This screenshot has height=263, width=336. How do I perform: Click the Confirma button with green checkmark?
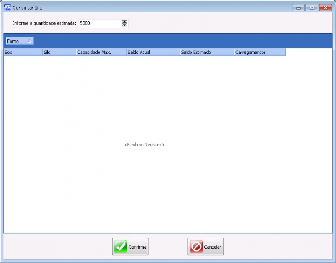click(130, 247)
